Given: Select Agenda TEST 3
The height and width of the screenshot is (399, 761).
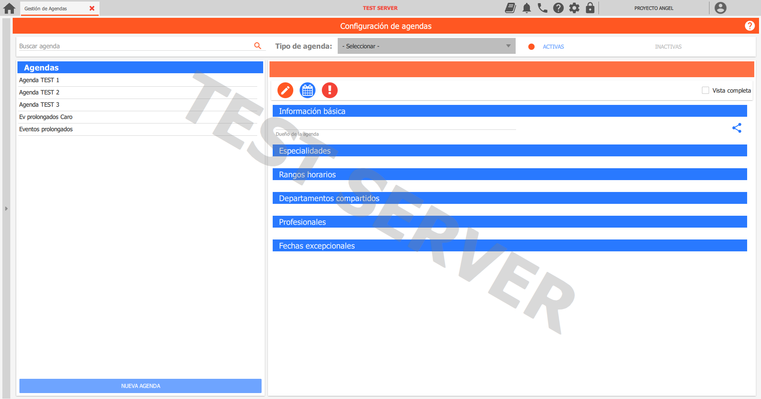Looking at the screenshot, I should coord(138,104).
